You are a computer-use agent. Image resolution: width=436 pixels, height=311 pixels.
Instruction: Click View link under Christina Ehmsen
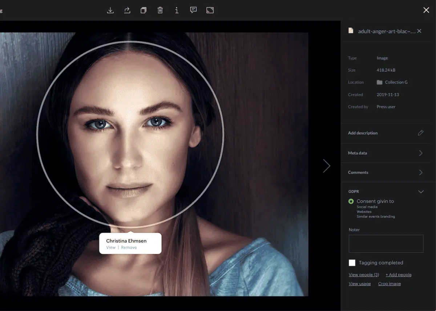[111, 247]
